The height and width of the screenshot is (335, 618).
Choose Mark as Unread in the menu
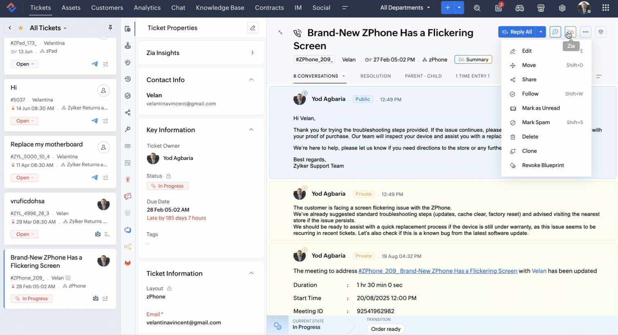[x=546, y=108]
